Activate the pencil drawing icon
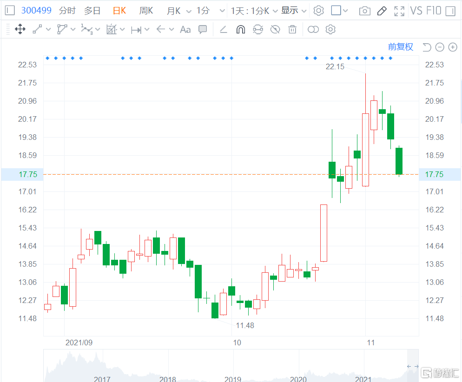This screenshot has width=462, height=382. click(x=382, y=11)
